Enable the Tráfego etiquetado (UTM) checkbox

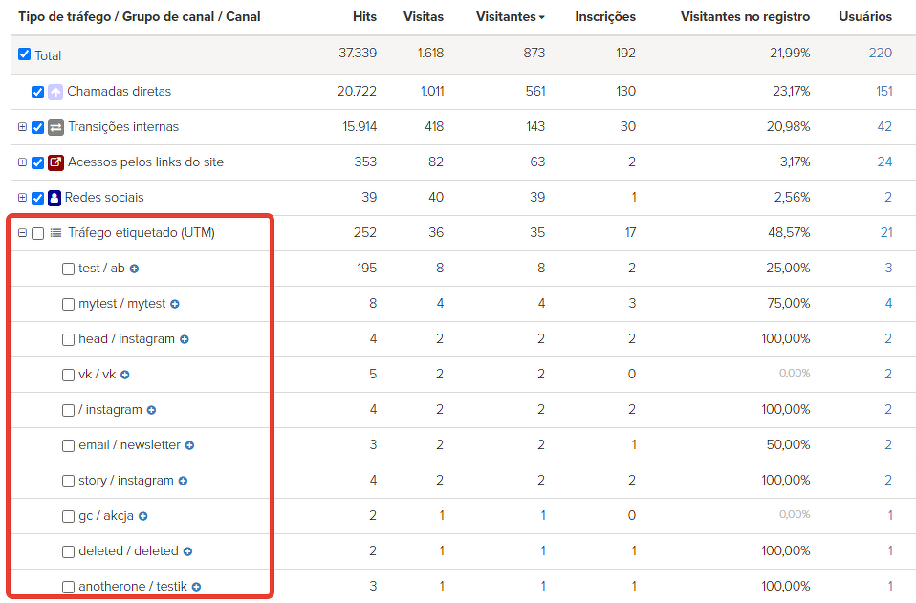(x=37, y=233)
